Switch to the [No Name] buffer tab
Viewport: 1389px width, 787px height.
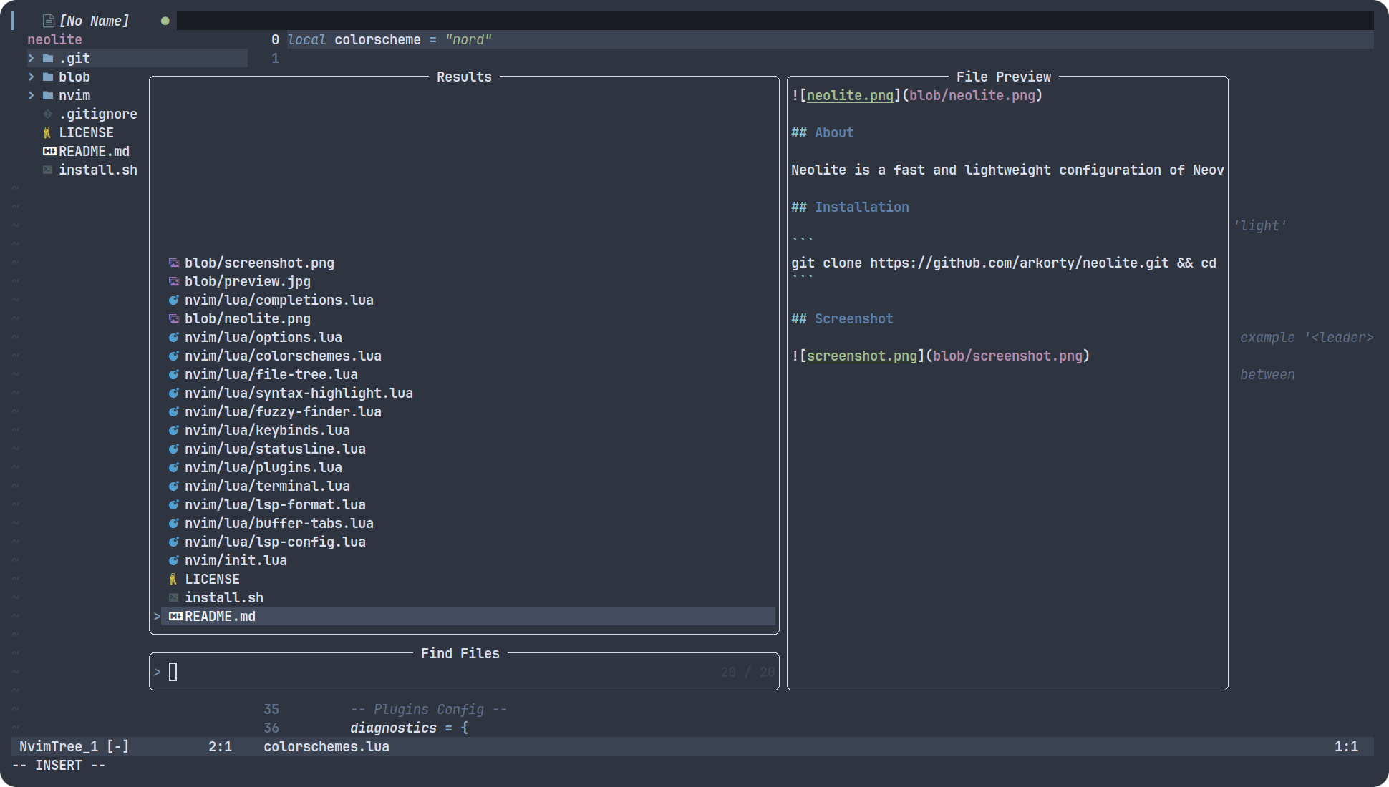click(x=94, y=21)
